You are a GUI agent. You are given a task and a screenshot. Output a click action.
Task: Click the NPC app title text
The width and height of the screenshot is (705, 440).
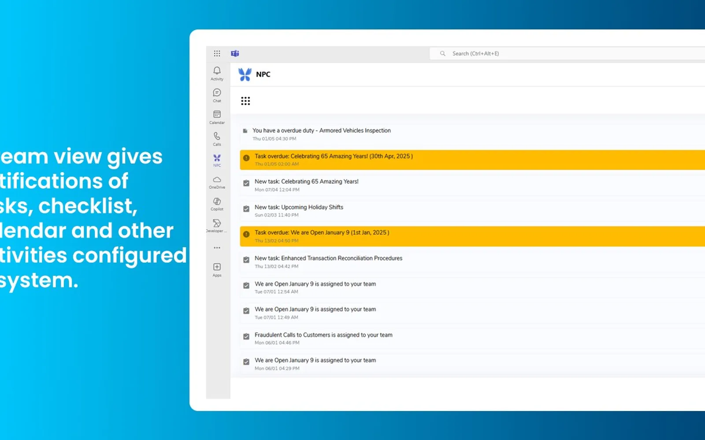point(263,74)
